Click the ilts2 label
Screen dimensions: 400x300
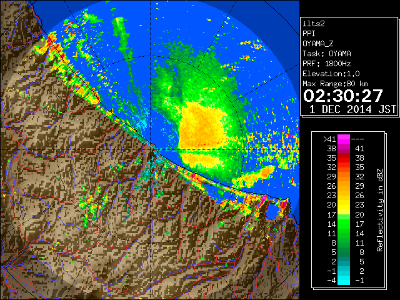[314, 24]
